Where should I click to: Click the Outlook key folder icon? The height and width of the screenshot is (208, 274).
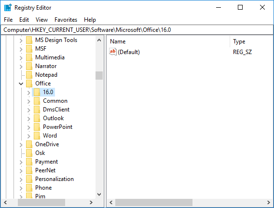point(37,118)
